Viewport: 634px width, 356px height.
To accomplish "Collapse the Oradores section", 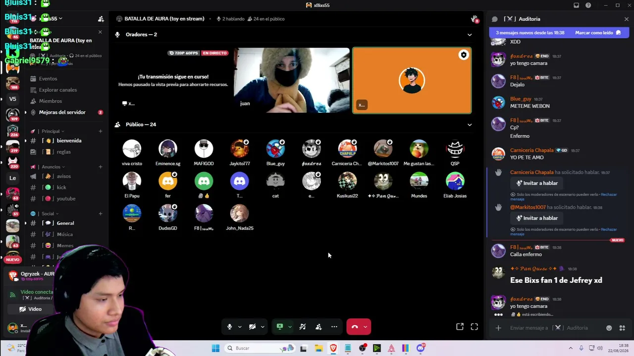I will pos(470,35).
